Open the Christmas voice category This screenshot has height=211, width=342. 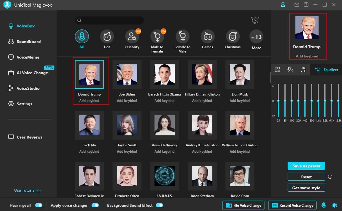[233, 37]
